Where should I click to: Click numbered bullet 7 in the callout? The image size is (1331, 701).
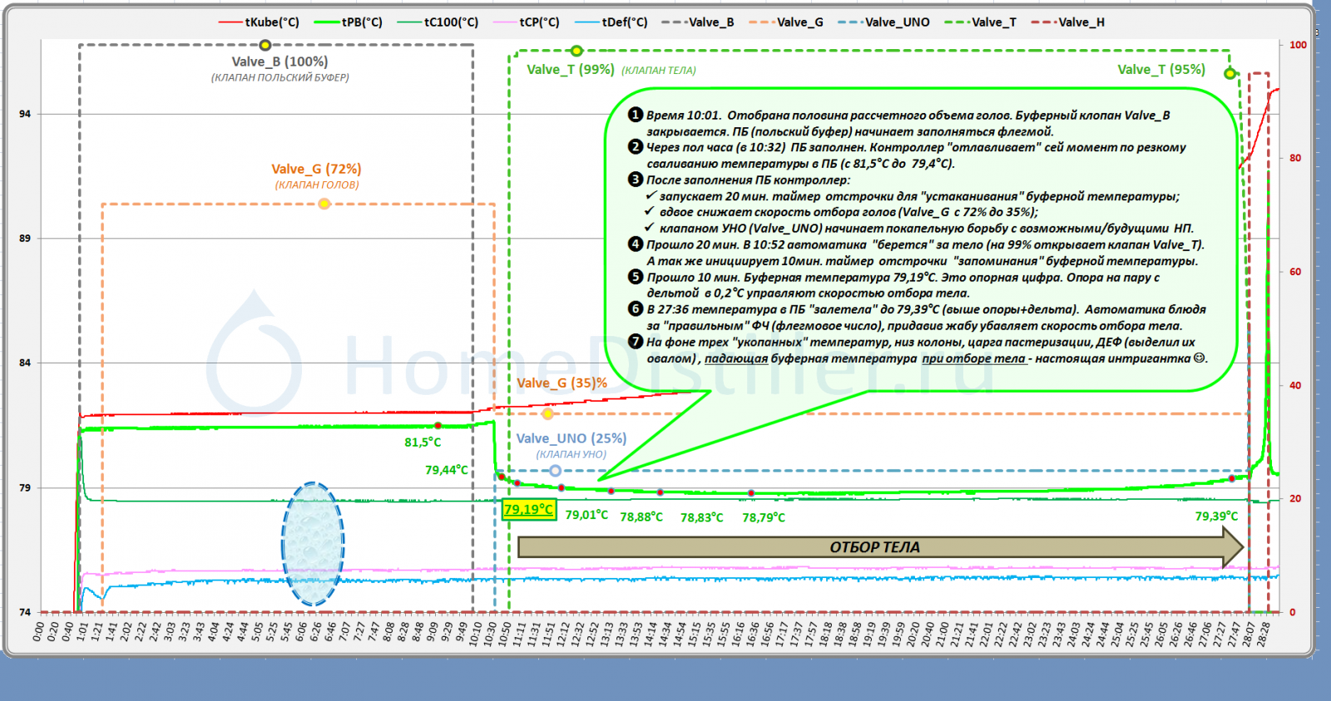pos(636,342)
